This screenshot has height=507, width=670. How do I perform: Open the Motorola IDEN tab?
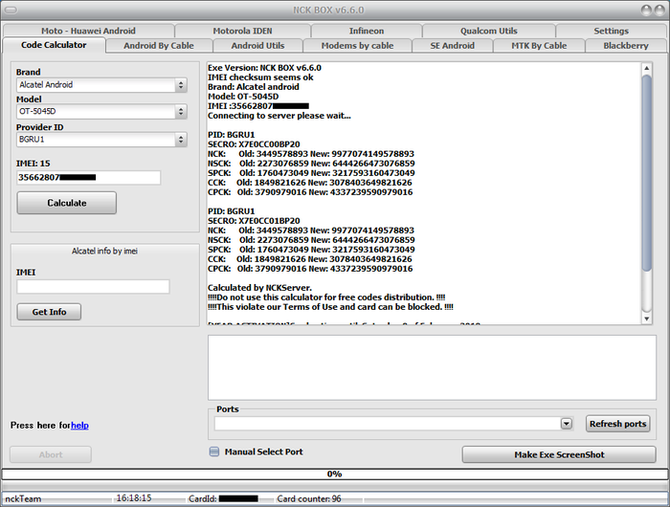[243, 31]
